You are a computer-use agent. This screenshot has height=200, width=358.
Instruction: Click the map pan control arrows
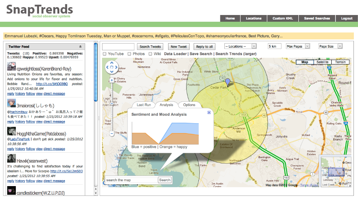(x=112, y=68)
